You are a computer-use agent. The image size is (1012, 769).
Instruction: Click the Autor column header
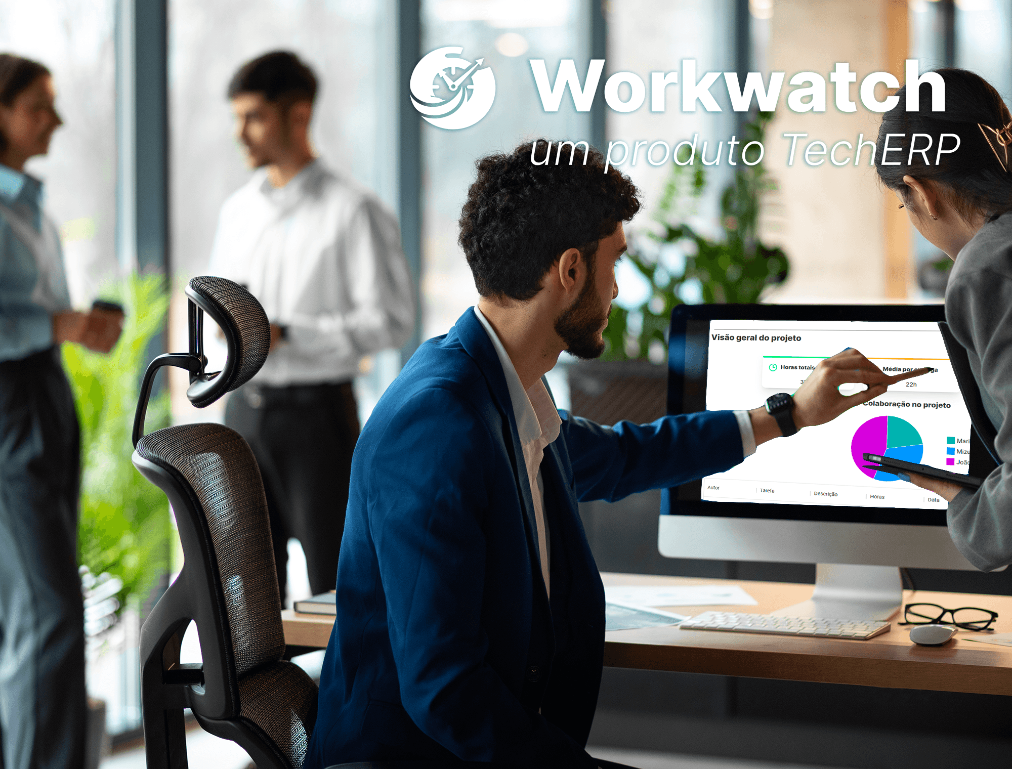tap(708, 492)
